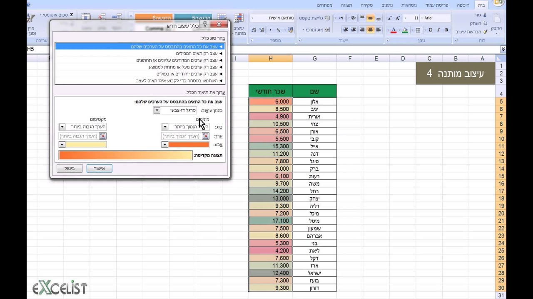Viewport: 533px width, 299px height.
Task: Click the dialog Help question mark
Action: tap(205, 25)
